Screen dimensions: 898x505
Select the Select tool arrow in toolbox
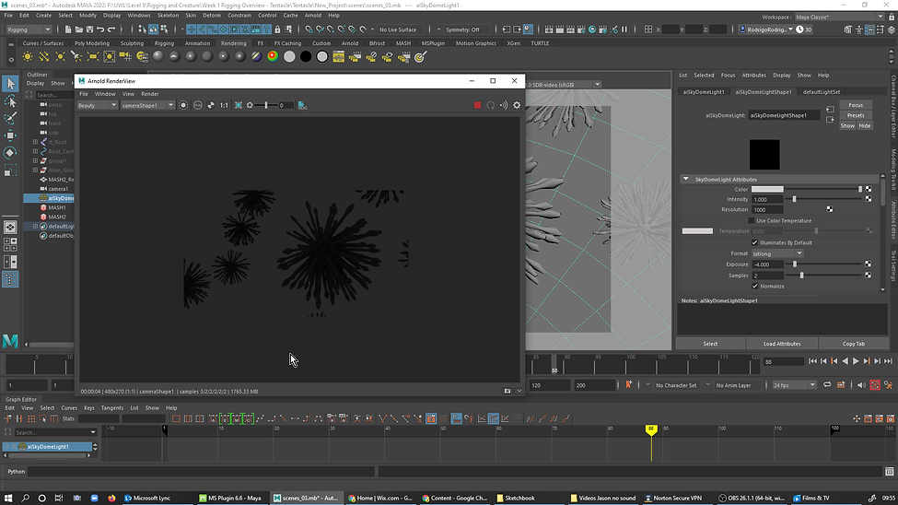10,84
